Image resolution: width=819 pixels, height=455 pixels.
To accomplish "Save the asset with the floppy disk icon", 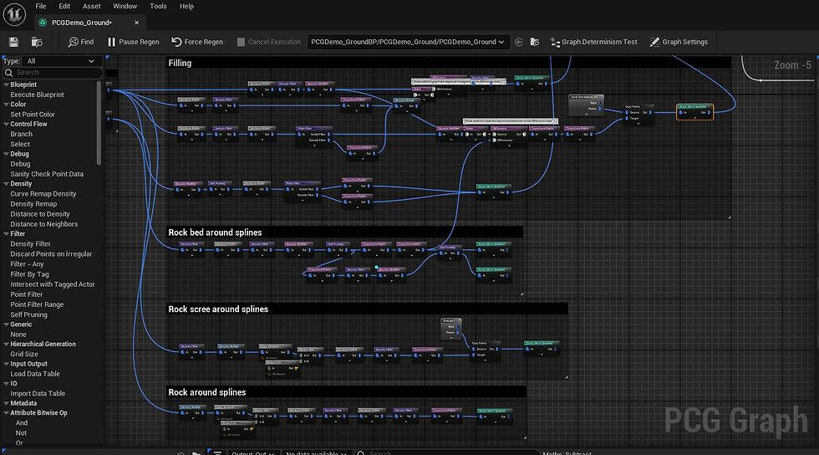I will point(13,42).
